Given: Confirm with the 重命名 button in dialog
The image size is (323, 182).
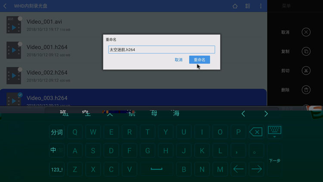Looking at the screenshot, I should (199, 60).
